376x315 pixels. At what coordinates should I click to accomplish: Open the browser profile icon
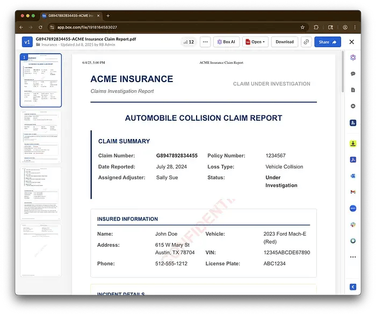(345, 27)
